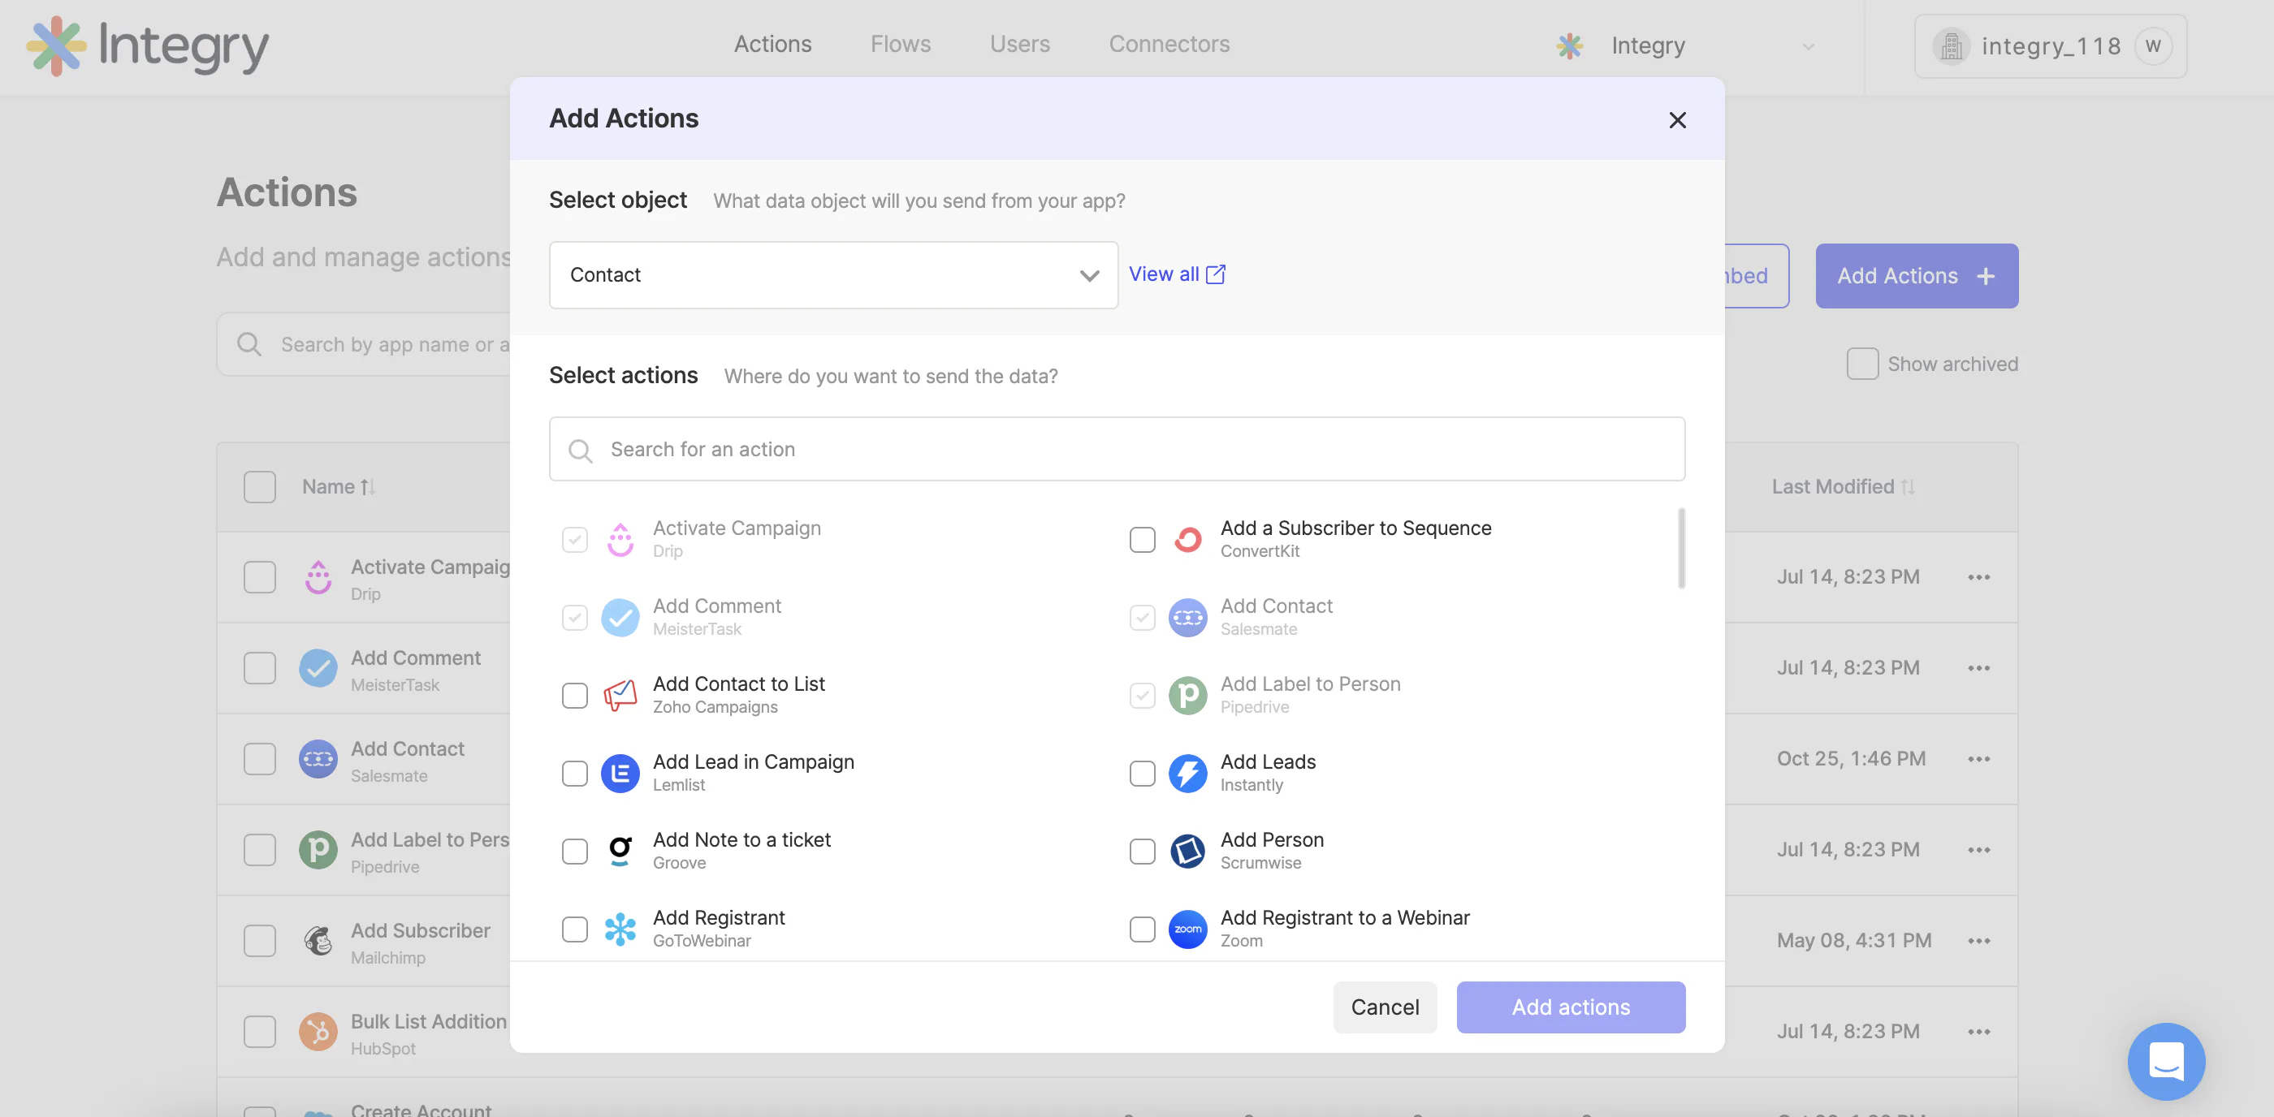Tick the Add Leads Instantly checkbox
Screen dimensions: 2274x1117
[x=1143, y=773]
